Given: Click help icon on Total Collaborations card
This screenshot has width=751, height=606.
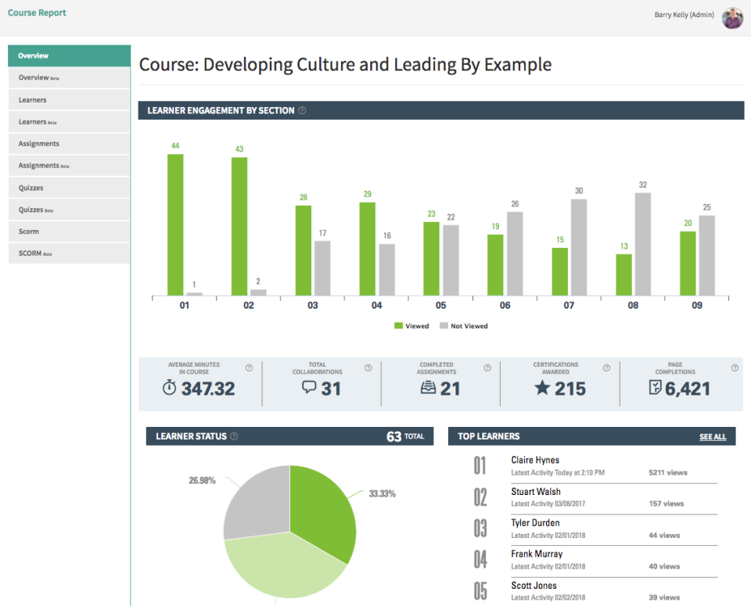Looking at the screenshot, I should pos(368,368).
